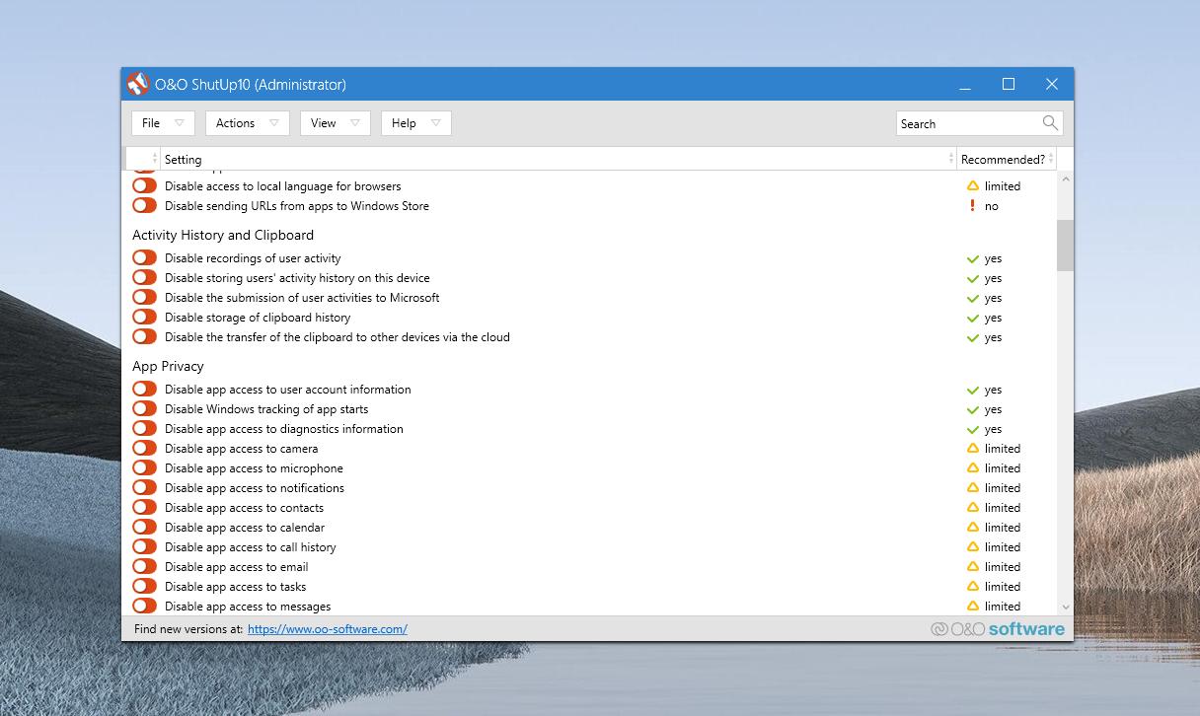1200x716 pixels.
Task: Click yellow limited icon for messages access row
Action: [973, 607]
